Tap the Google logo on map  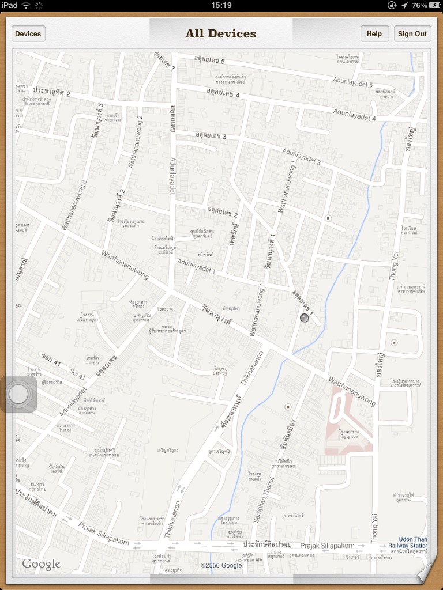[x=41, y=564]
